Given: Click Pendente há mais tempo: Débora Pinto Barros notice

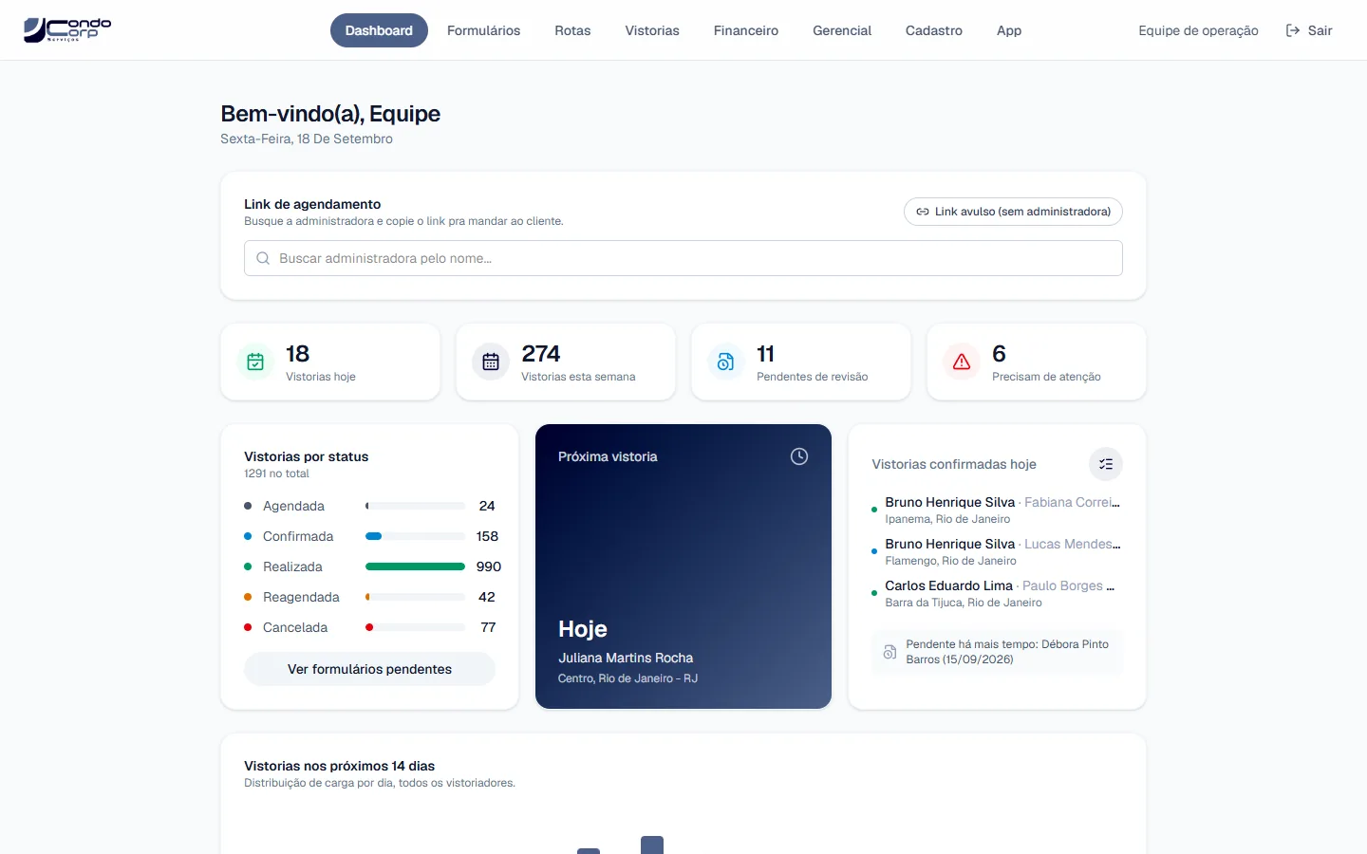Looking at the screenshot, I should click(x=997, y=652).
